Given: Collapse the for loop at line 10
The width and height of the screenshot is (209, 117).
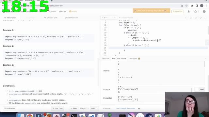Looking at the screenshot, I should click(x=107, y=25).
